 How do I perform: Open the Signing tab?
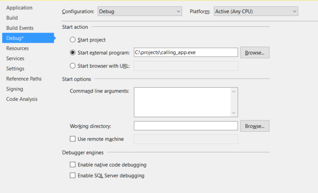pos(15,89)
